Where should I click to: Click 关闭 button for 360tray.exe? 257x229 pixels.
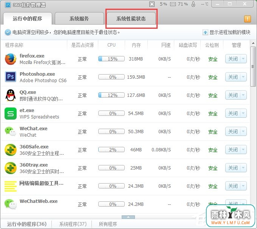click(233, 168)
